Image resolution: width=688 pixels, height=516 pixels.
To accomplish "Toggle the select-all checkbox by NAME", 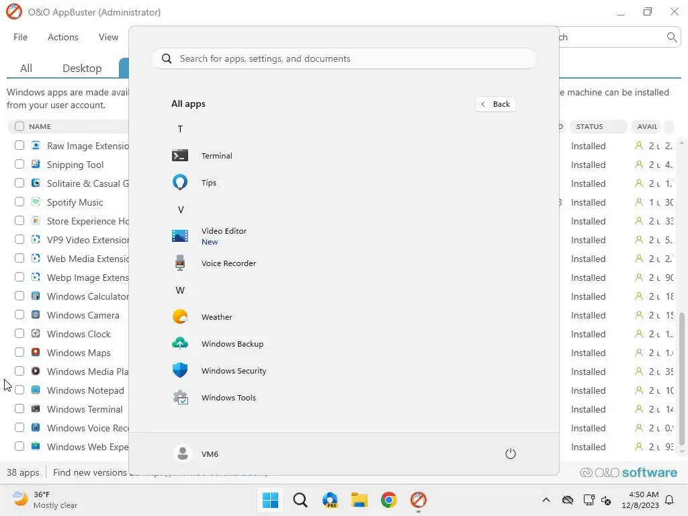I will [19, 126].
